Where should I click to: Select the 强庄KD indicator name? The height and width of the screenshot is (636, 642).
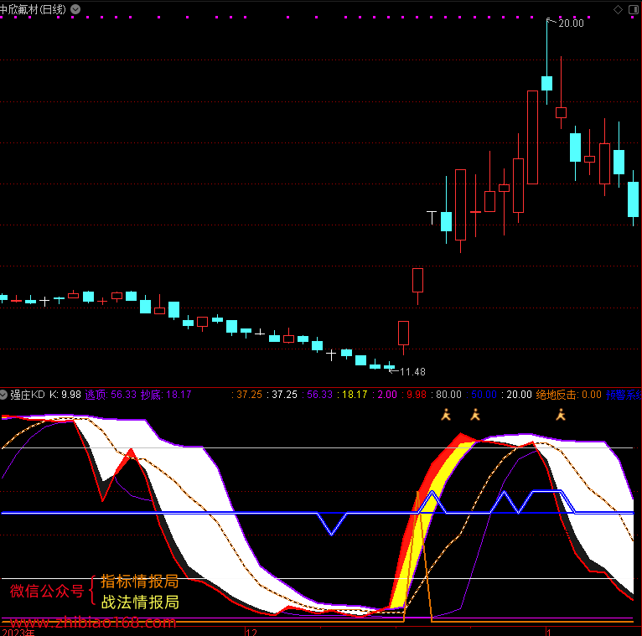pos(28,395)
